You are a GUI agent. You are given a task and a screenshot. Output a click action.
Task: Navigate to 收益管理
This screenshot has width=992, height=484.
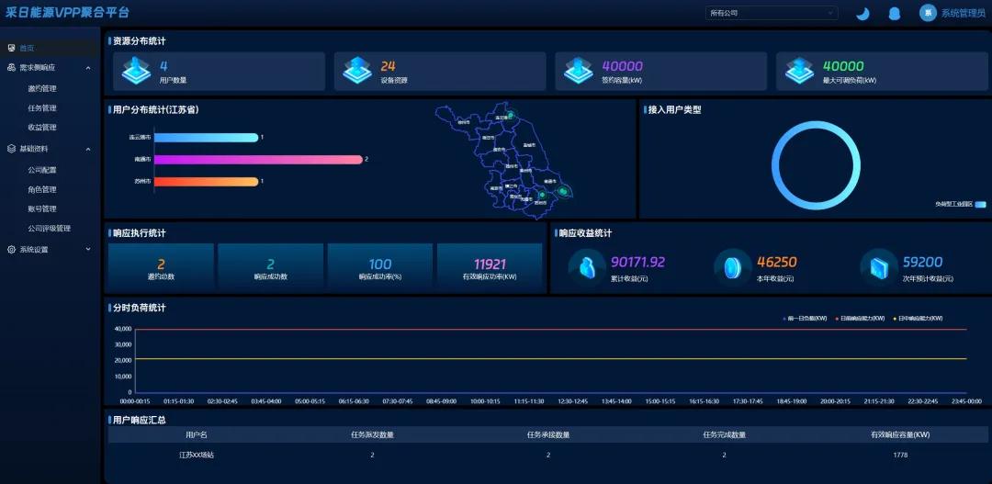42,128
